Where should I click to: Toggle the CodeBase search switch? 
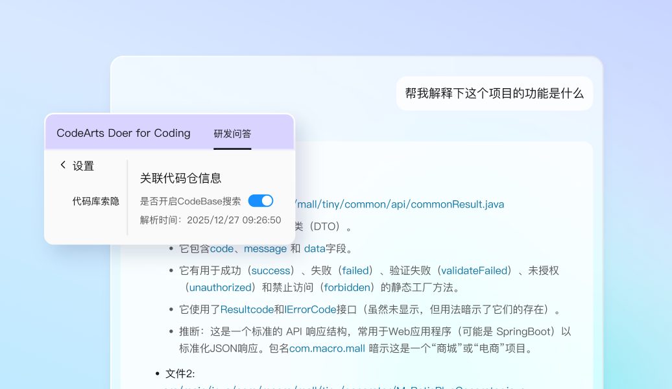tap(261, 201)
